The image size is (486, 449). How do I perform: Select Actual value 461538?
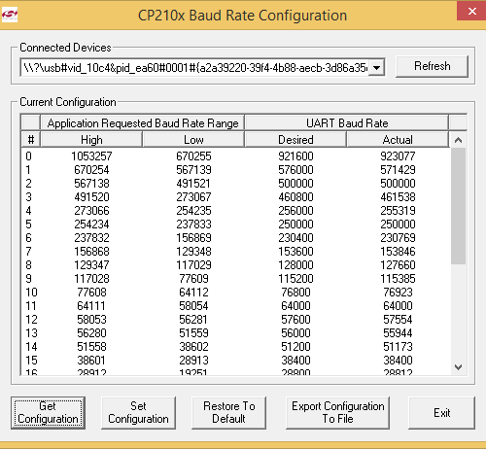coord(398,197)
